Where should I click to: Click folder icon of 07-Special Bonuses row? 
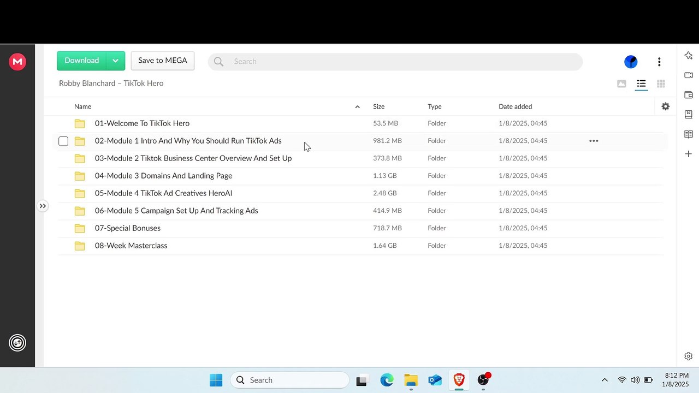coord(80,228)
